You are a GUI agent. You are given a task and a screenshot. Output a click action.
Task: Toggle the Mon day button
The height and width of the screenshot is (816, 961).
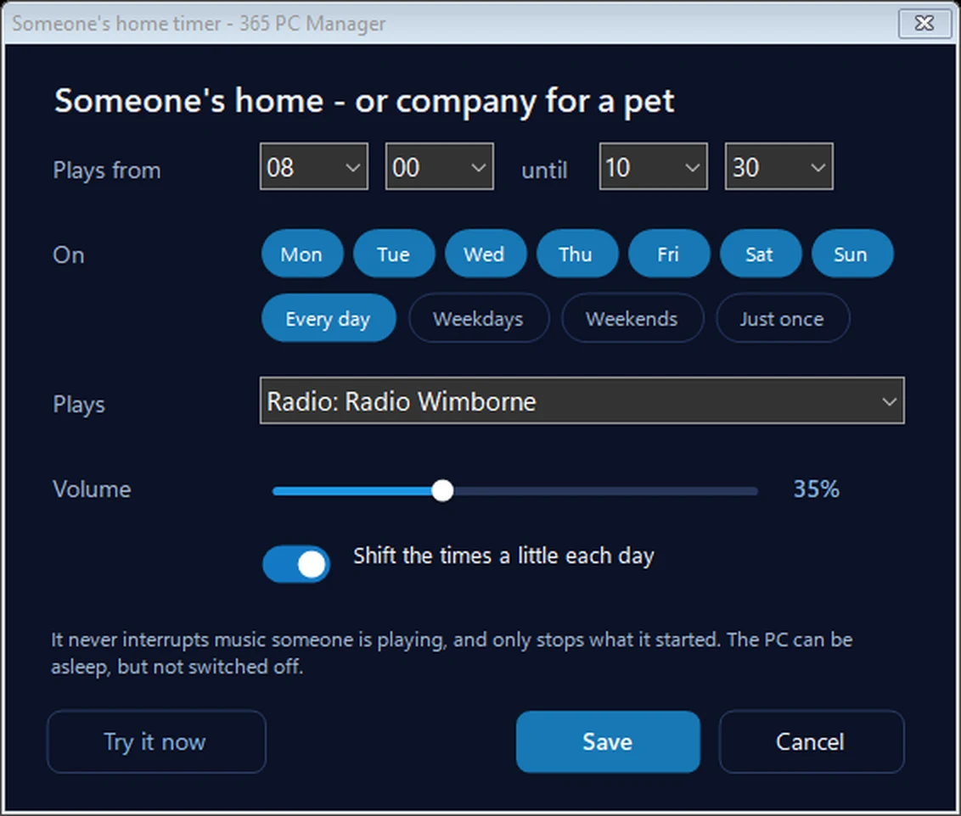[302, 254]
